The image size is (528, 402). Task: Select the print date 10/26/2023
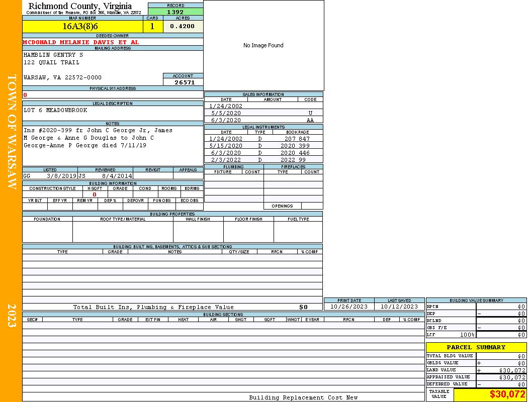pos(349,307)
